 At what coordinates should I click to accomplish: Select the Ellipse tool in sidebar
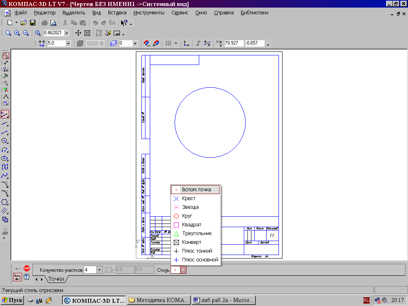point(5,159)
